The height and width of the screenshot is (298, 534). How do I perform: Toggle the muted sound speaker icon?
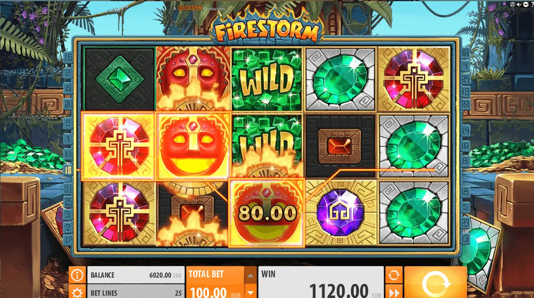[519, 5]
